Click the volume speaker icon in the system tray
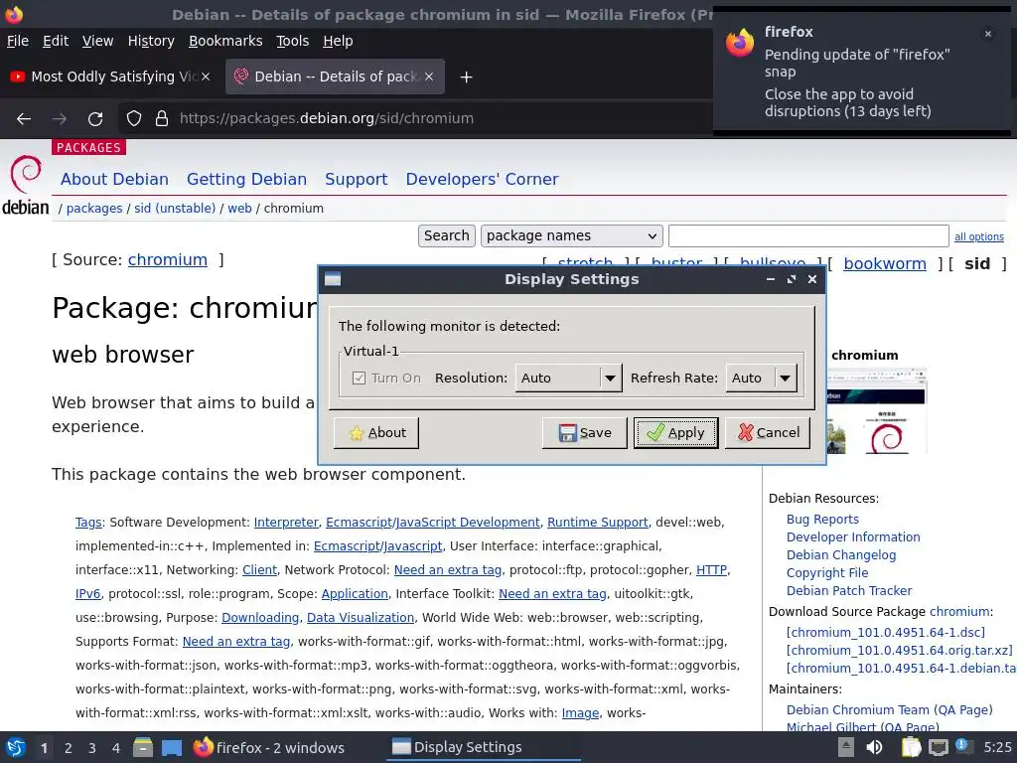 tap(874, 747)
